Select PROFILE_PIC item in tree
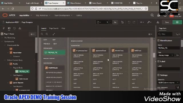The image size is (183, 103). point(22,71)
